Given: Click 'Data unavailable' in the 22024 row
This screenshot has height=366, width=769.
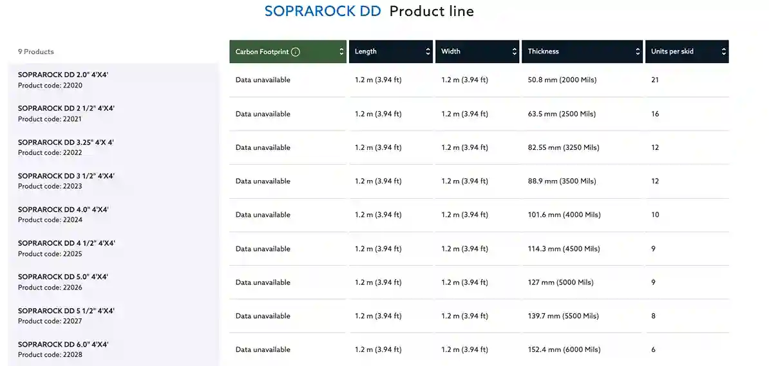Looking at the screenshot, I should (x=263, y=215).
